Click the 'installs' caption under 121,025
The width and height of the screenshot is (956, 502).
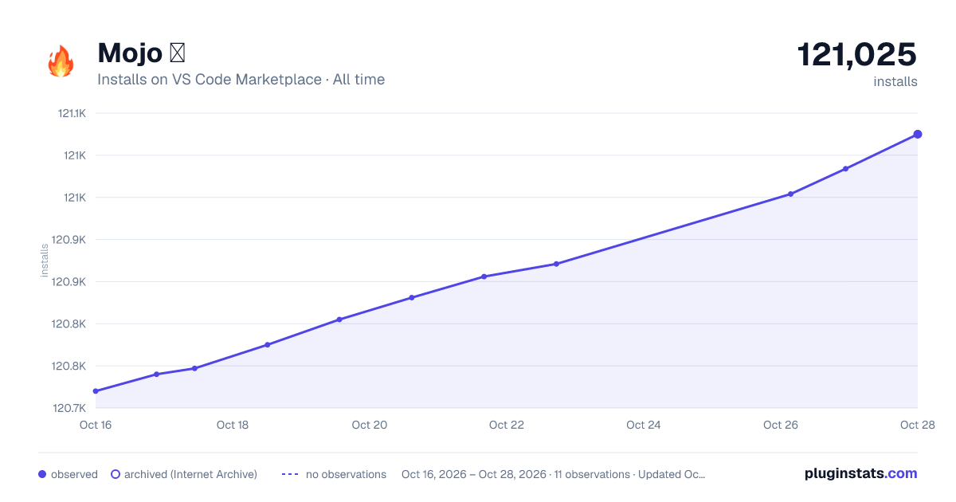(x=895, y=81)
